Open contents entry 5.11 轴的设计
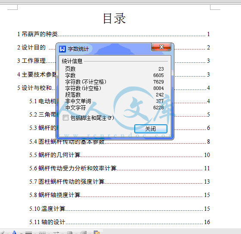 click(120, 222)
